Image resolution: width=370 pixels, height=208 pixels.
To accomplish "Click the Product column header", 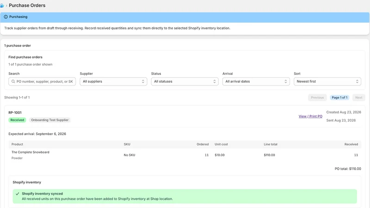I will click(x=17, y=144).
